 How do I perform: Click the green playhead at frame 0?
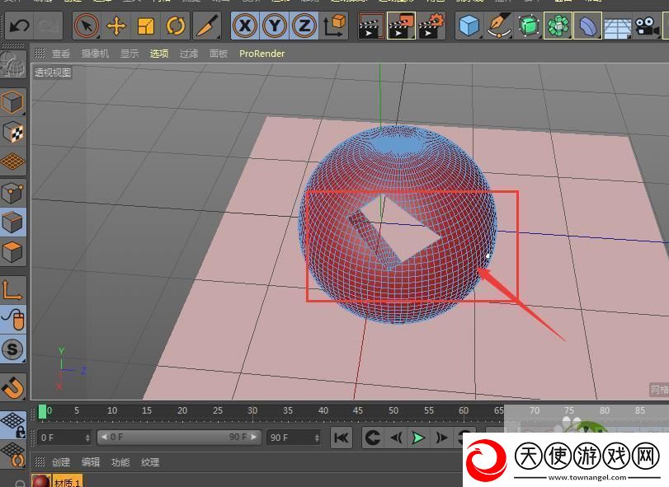click(42, 411)
